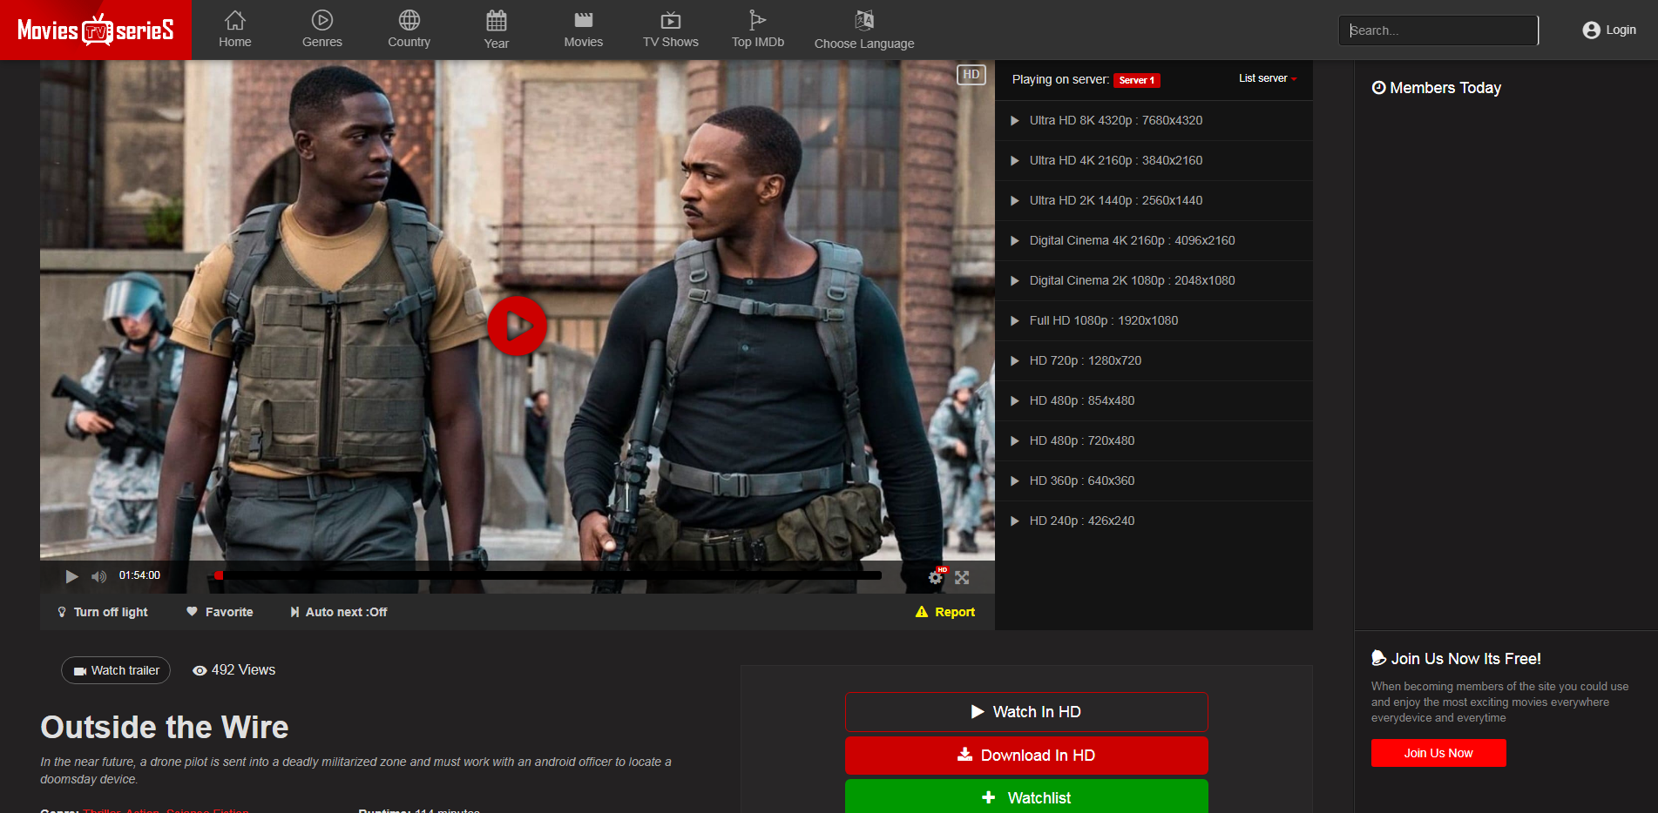Select HD 240p 426x240 quality
The width and height of the screenshot is (1658, 813).
click(x=1154, y=521)
